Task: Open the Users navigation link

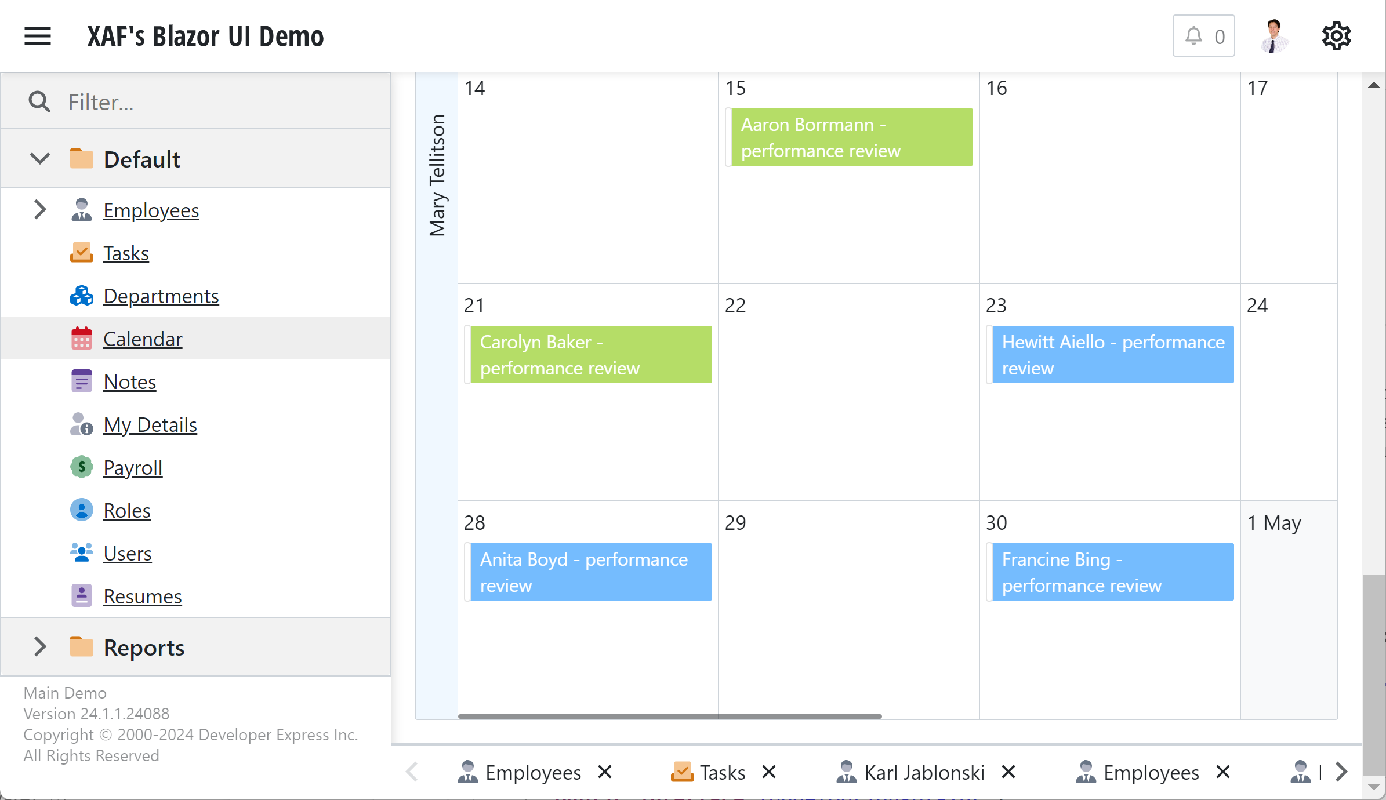Action: click(x=127, y=554)
